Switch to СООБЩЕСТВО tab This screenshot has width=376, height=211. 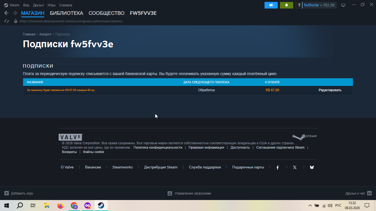[x=107, y=13]
